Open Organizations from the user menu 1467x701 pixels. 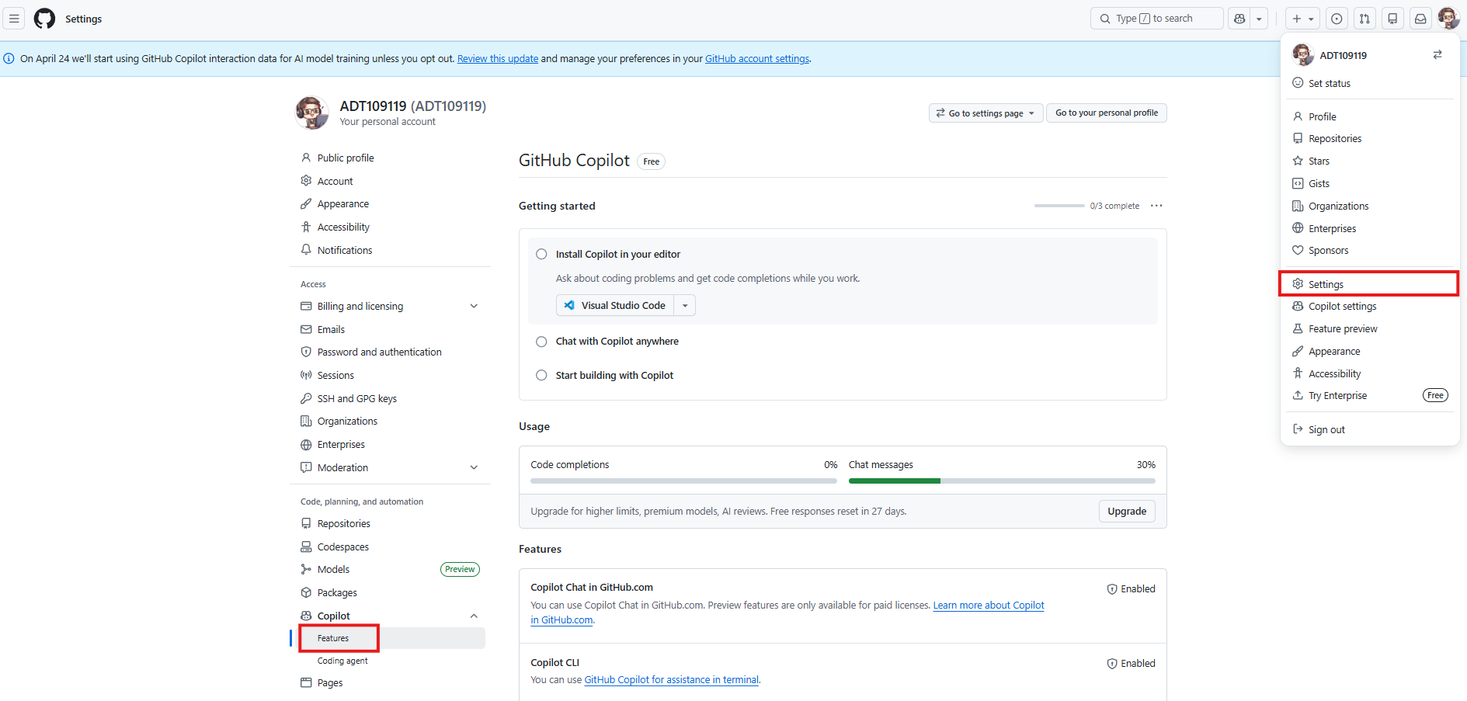point(1370,206)
